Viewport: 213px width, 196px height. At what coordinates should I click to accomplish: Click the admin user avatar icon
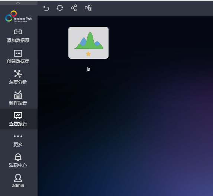click(x=18, y=178)
